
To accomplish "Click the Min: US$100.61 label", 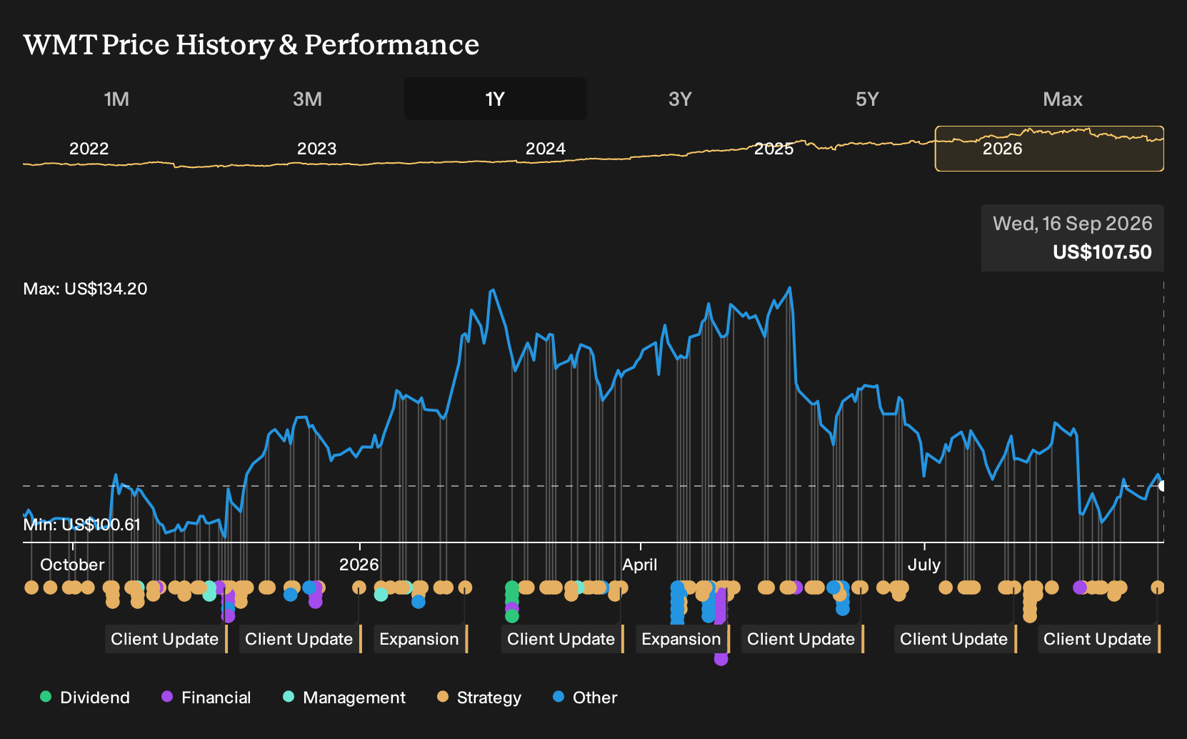I will coord(81,525).
